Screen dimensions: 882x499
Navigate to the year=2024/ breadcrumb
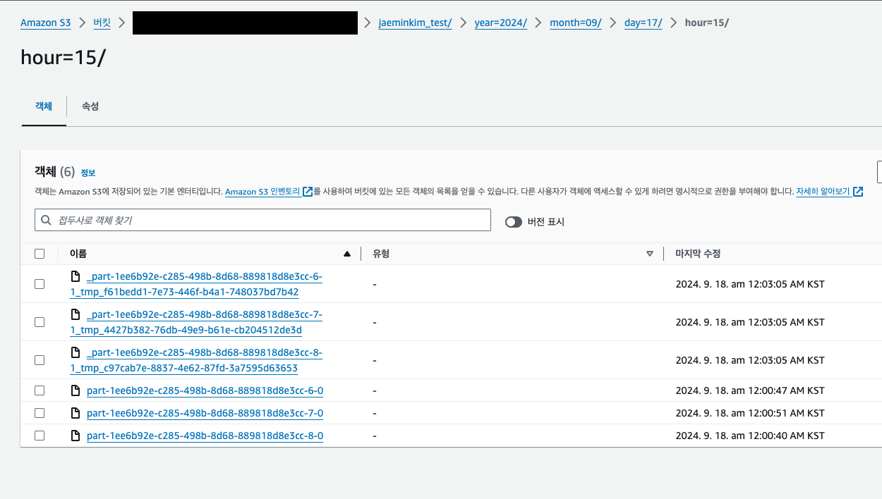[501, 23]
